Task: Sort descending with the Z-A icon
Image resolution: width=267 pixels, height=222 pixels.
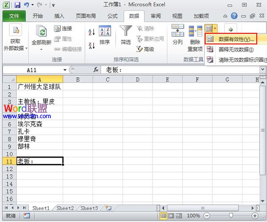Action: coord(92,45)
